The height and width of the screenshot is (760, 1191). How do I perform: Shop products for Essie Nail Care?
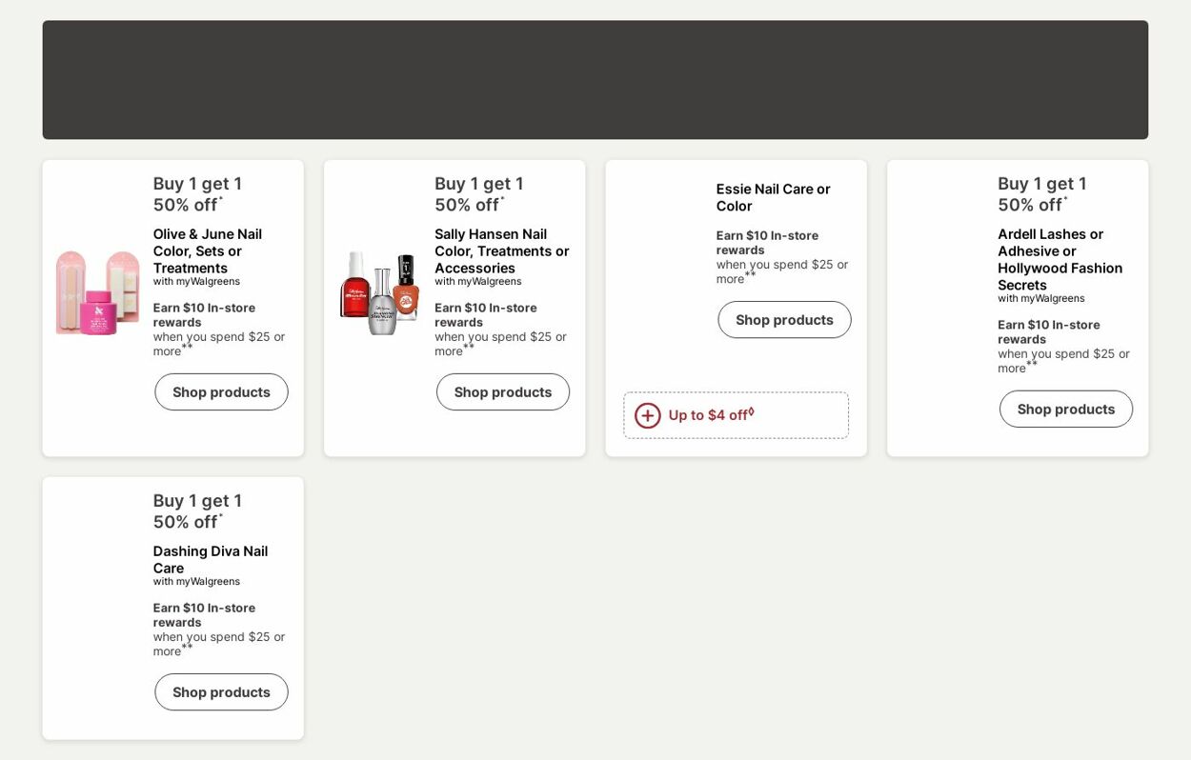[x=784, y=320]
